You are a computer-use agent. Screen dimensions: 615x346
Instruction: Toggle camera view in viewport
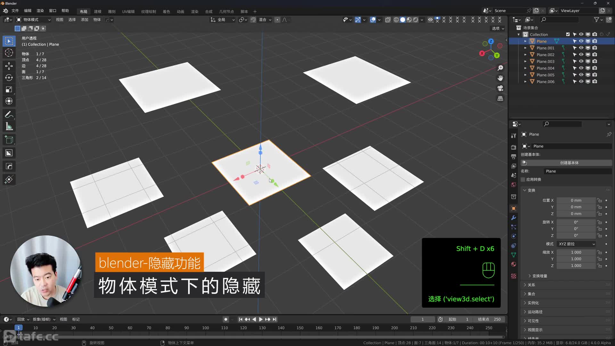pos(500,88)
